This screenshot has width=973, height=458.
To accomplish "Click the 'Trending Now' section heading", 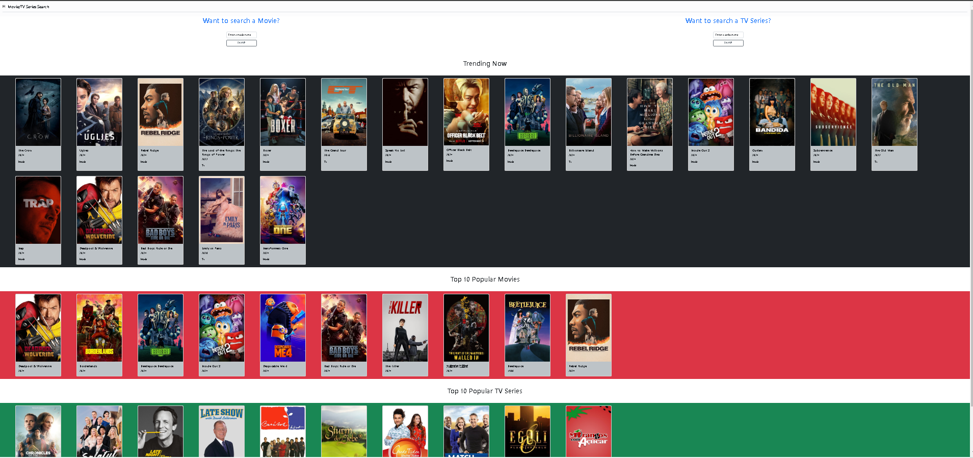I will click(x=485, y=64).
